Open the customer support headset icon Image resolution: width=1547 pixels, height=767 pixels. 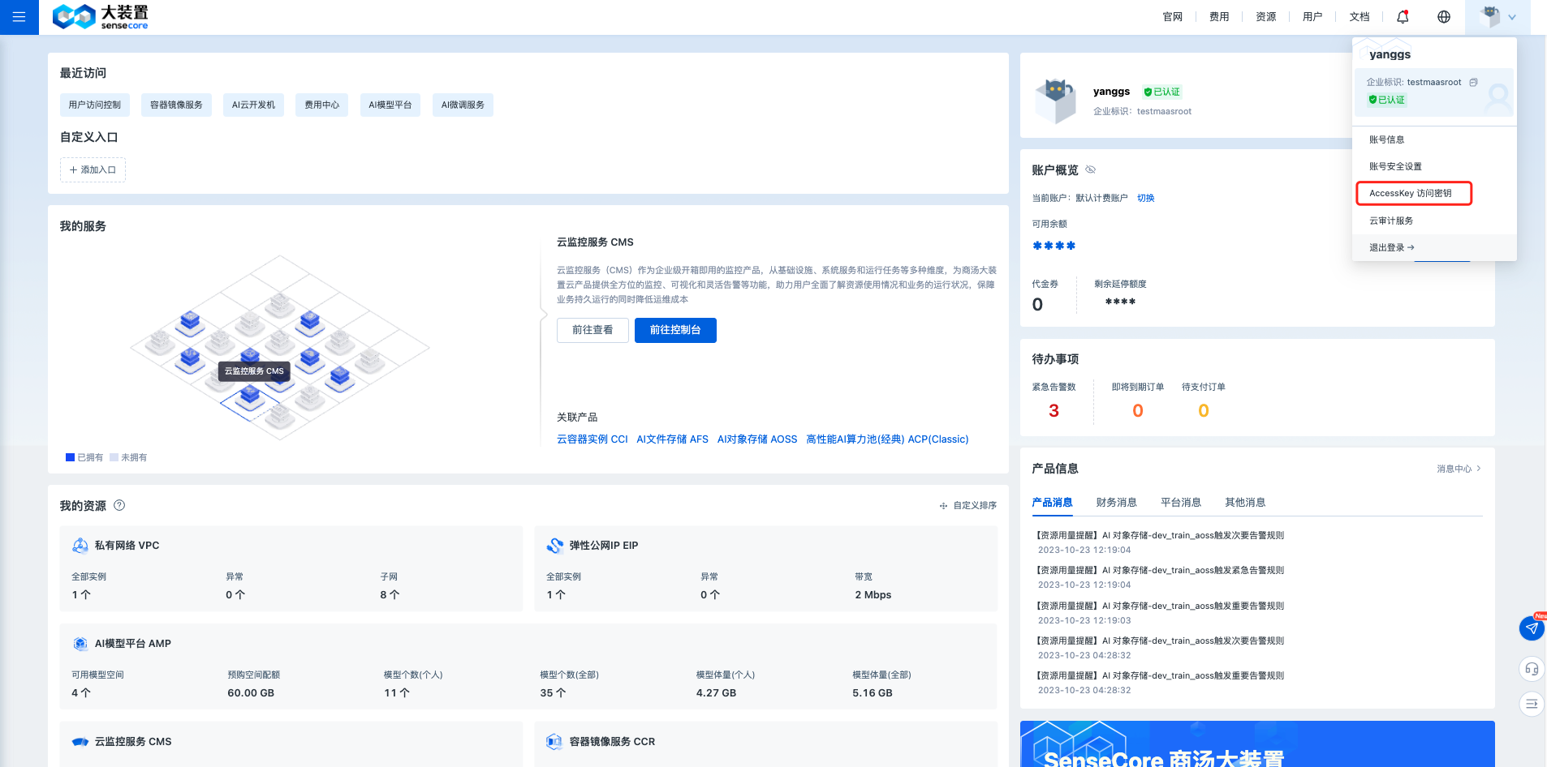coord(1532,669)
